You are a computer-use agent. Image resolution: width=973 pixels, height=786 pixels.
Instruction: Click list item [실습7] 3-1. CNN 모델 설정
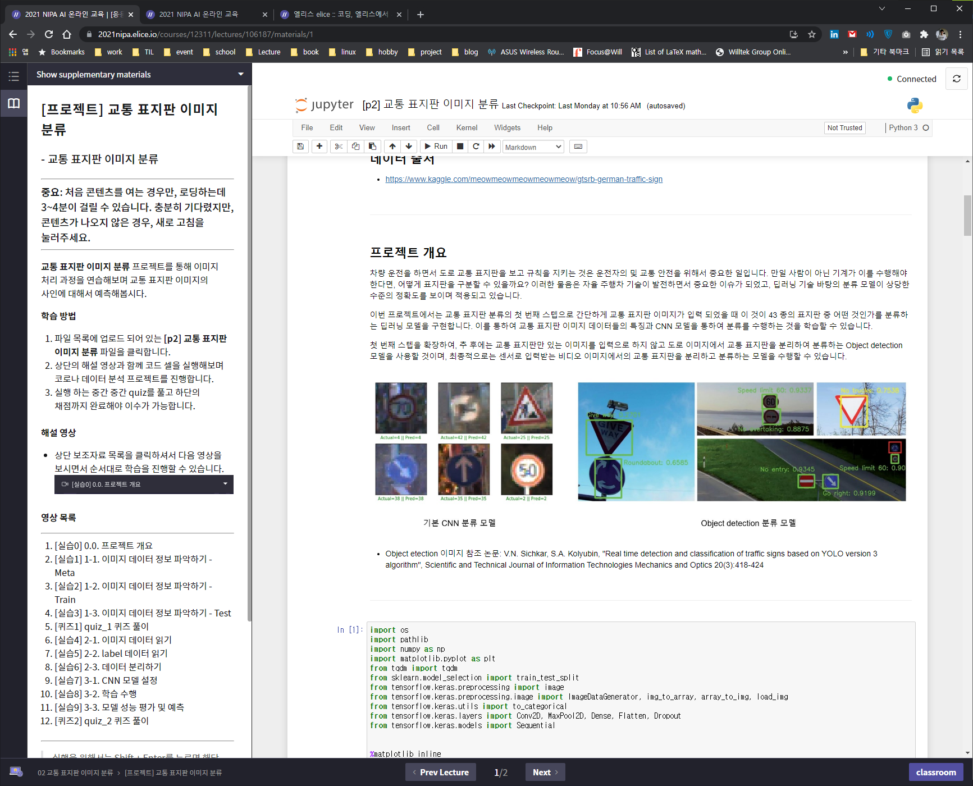coord(106,680)
